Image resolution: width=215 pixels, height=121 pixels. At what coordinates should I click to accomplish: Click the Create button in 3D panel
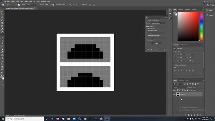pos(156,43)
